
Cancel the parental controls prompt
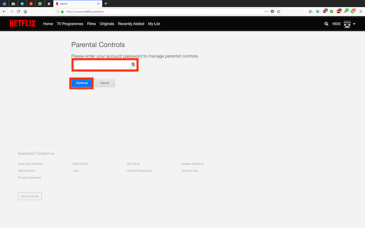pos(104,83)
